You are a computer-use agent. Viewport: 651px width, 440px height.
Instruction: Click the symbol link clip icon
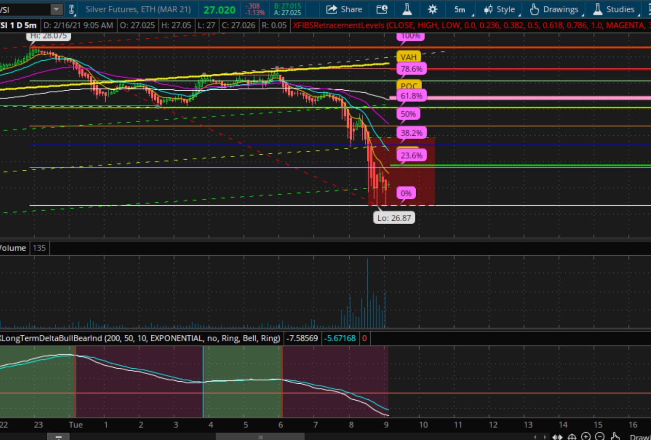pos(72,9)
